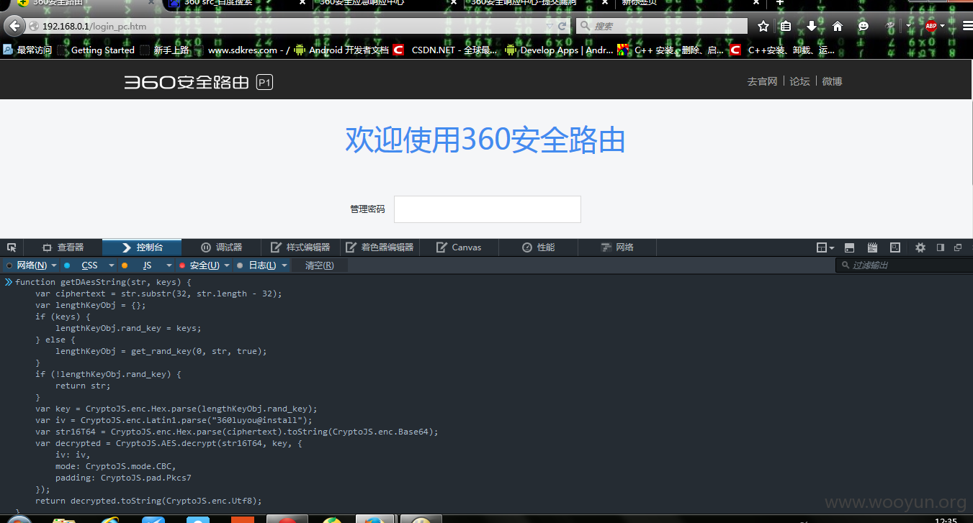
Task: Open the 最常访问 bookmark folder
Action: point(27,50)
